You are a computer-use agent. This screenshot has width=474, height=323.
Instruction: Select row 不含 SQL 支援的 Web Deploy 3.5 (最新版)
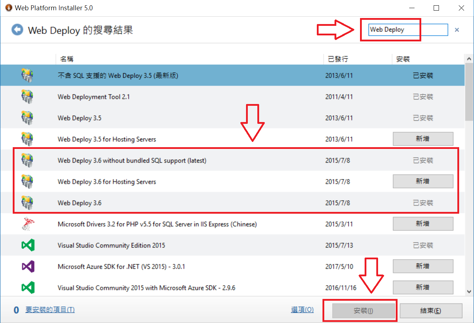tap(232, 75)
